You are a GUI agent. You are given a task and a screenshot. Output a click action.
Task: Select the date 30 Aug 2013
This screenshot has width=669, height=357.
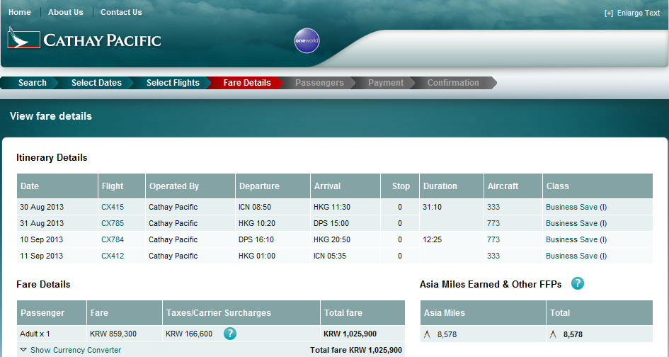tap(42, 207)
